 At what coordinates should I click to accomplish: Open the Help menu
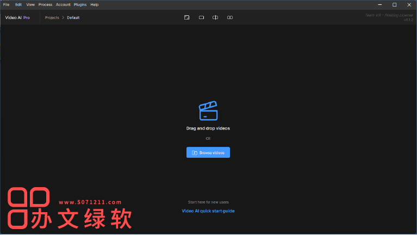[95, 4]
